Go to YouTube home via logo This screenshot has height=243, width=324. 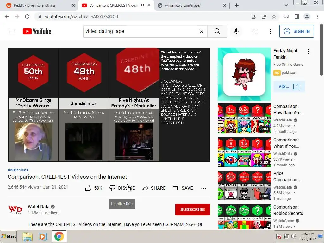pos(37,31)
